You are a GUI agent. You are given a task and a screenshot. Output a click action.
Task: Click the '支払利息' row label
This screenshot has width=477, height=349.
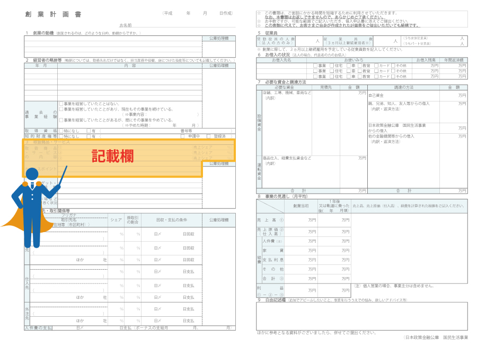273,260
